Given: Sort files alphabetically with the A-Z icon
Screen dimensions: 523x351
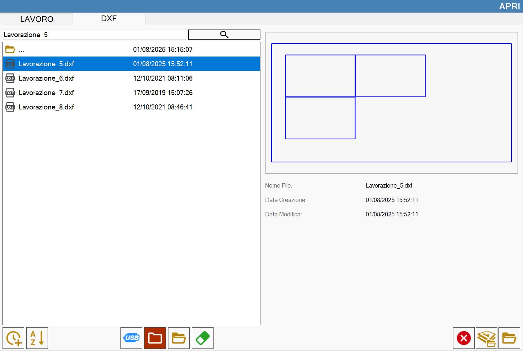Looking at the screenshot, I should tap(37, 338).
